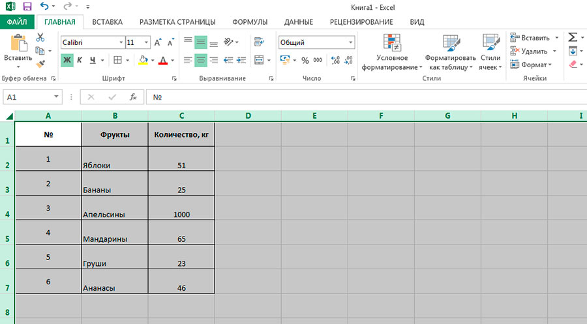Click the AutoSum sigma icon
Viewport: 587px width, 324px height.
[573, 38]
